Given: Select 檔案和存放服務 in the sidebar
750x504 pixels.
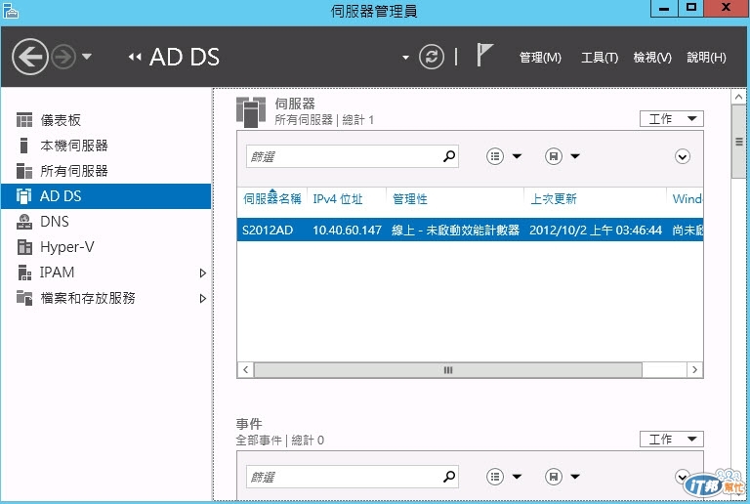Looking at the screenshot, I should (x=106, y=298).
